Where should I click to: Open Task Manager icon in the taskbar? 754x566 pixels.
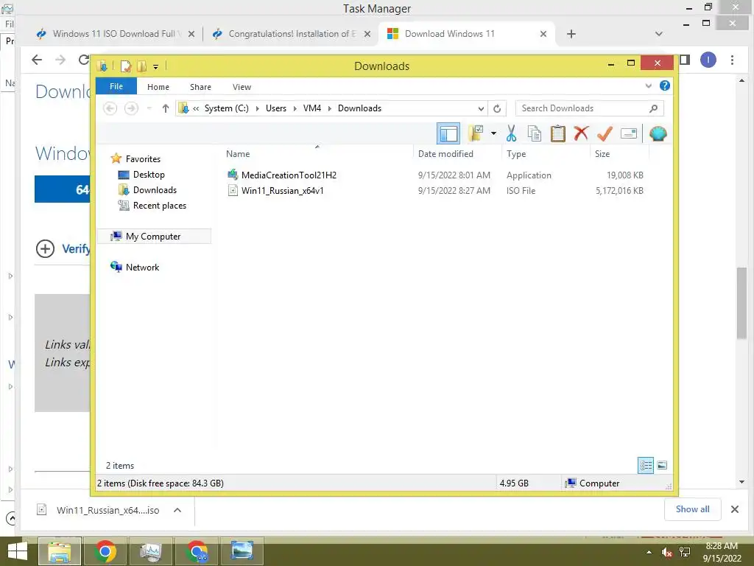(x=150, y=551)
